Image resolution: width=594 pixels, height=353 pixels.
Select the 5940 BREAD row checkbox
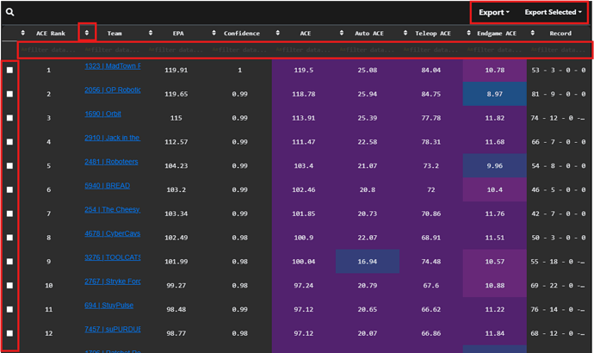[9, 189]
